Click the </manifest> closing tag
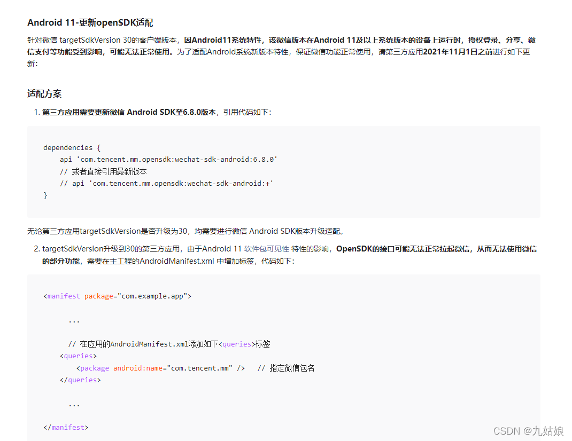Viewport: 572px width, 441px height. [x=65, y=427]
